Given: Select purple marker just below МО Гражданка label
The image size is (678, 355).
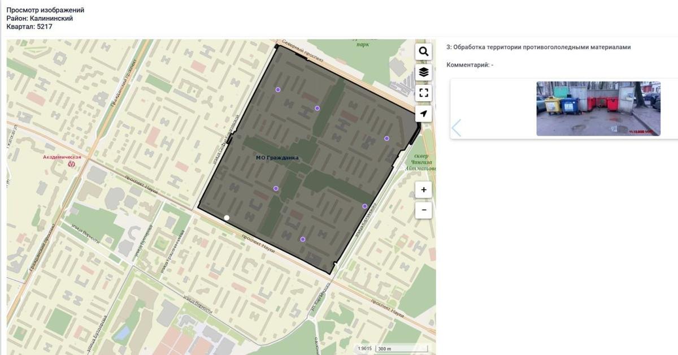Looking at the screenshot, I should coord(276,188).
